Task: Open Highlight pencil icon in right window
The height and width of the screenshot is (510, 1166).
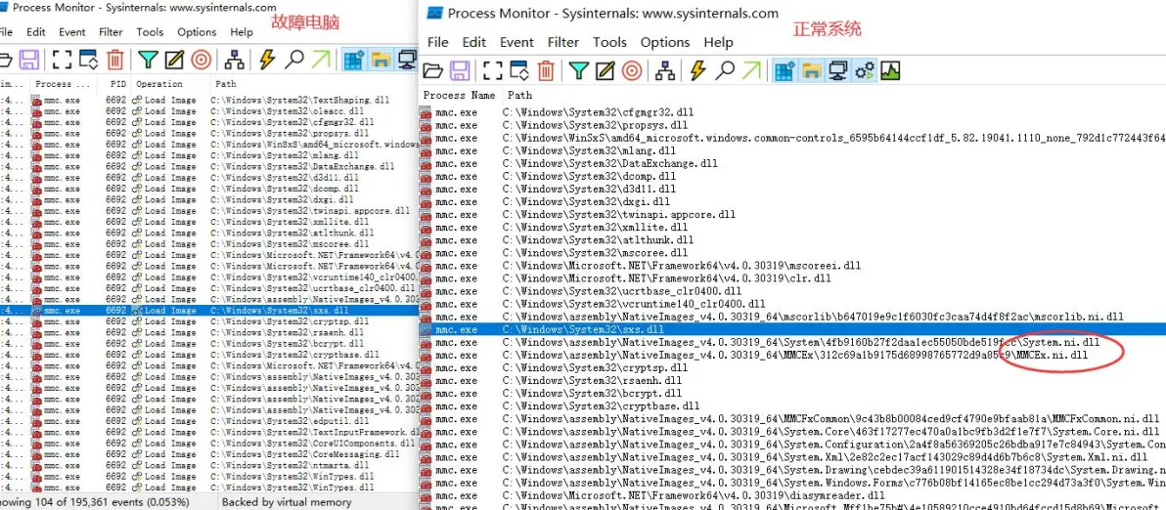Action: click(x=605, y=70)
